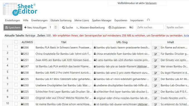This screenshot has height=106, width=189.
Task: Click lock icon on slug unebene-druckplatten
Action: click(95, 85)
